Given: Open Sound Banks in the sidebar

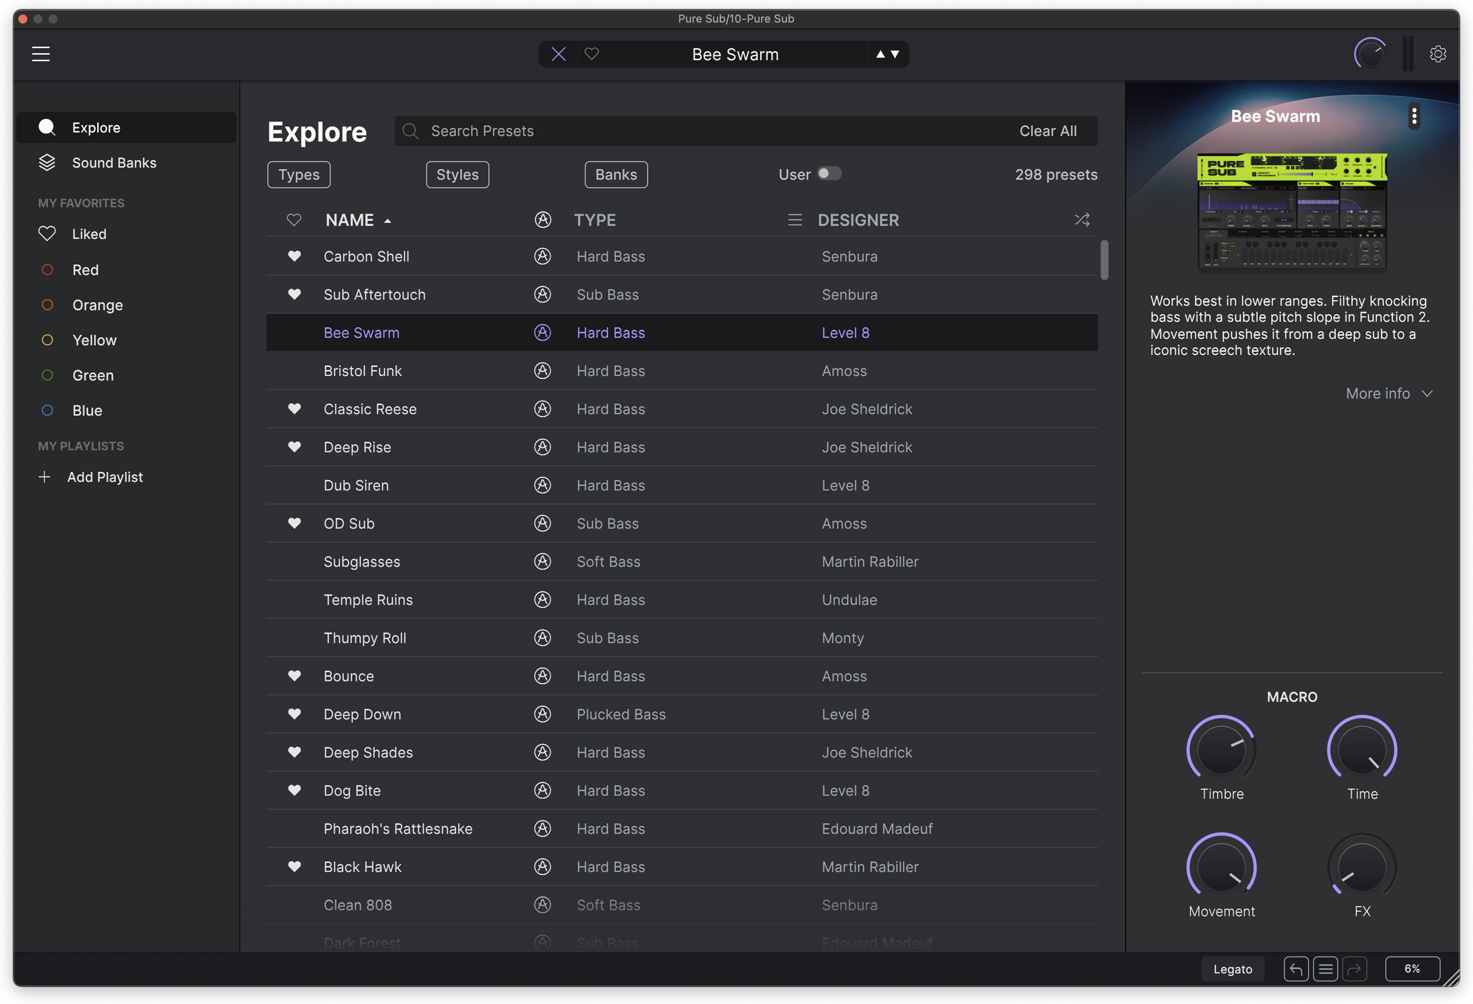Looking at the screenshot, I should click(x=126, y=163).
